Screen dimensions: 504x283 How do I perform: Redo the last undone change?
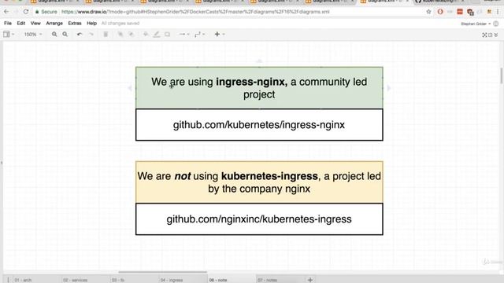(x=91, y=34)
